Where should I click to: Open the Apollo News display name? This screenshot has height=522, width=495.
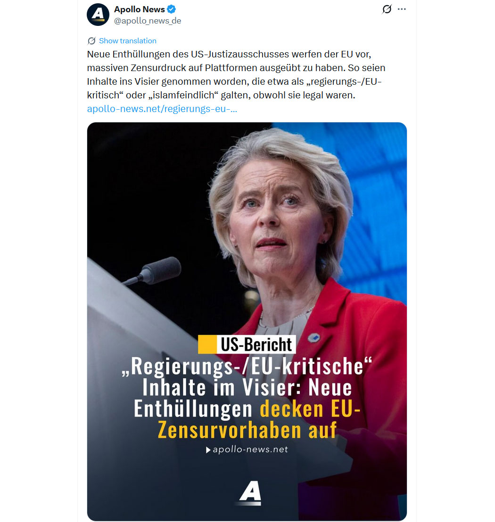(x=140, y=9)
